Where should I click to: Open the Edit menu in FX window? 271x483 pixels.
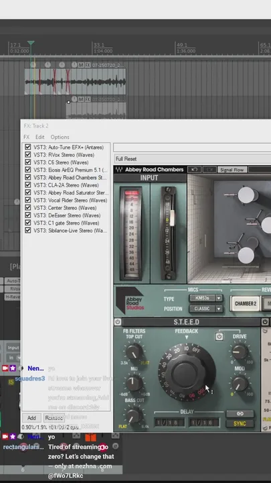(39, 137)
